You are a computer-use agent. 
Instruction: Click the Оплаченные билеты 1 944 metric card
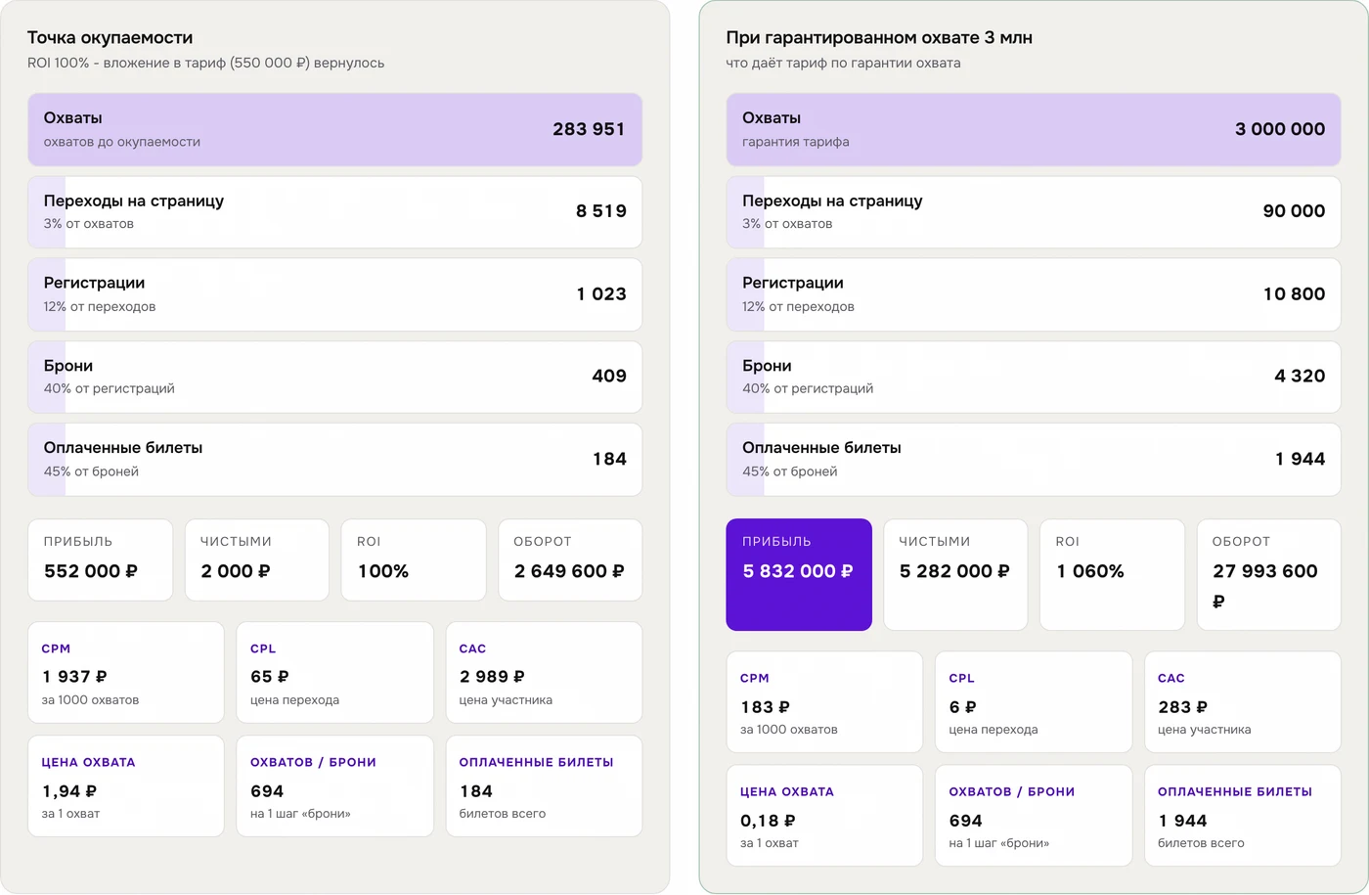pos(1243,816)
